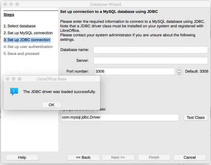Image resolution: width=211 pixels, height=165 pixels.
Task: Click the Port number stepper arrows
Action: click(x=179, y=71)
